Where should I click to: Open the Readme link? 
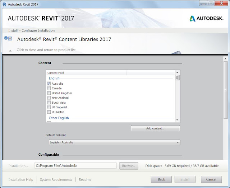(85, 179)
